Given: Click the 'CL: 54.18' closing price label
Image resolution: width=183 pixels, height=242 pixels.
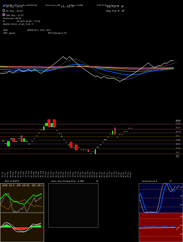Looking at the screenshot, I should click(x=67, y=7).
